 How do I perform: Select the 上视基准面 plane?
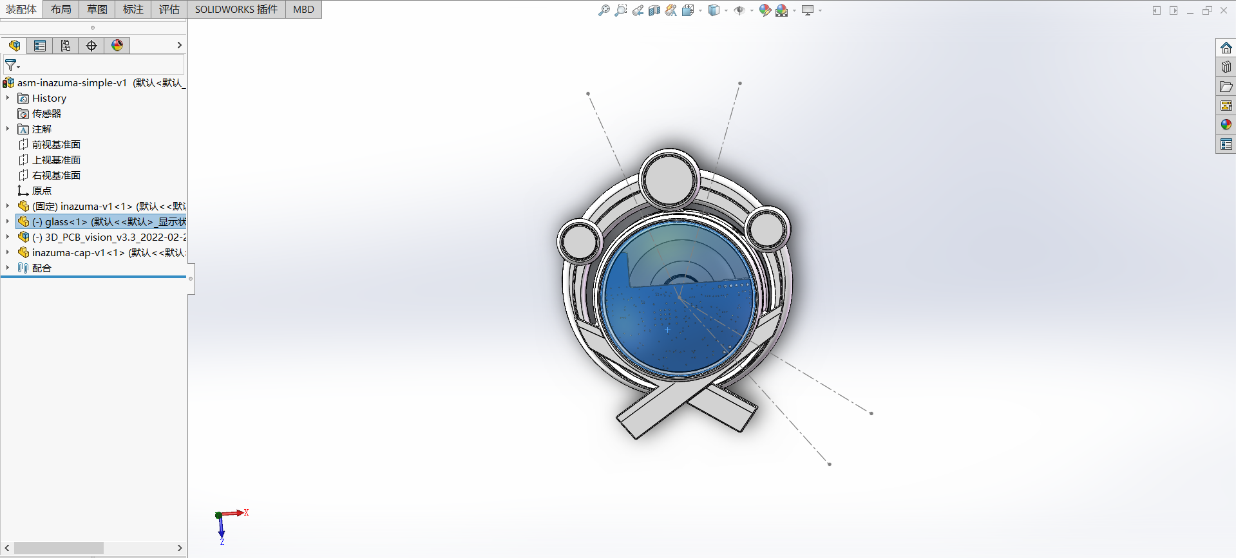(x=49, y=160)
